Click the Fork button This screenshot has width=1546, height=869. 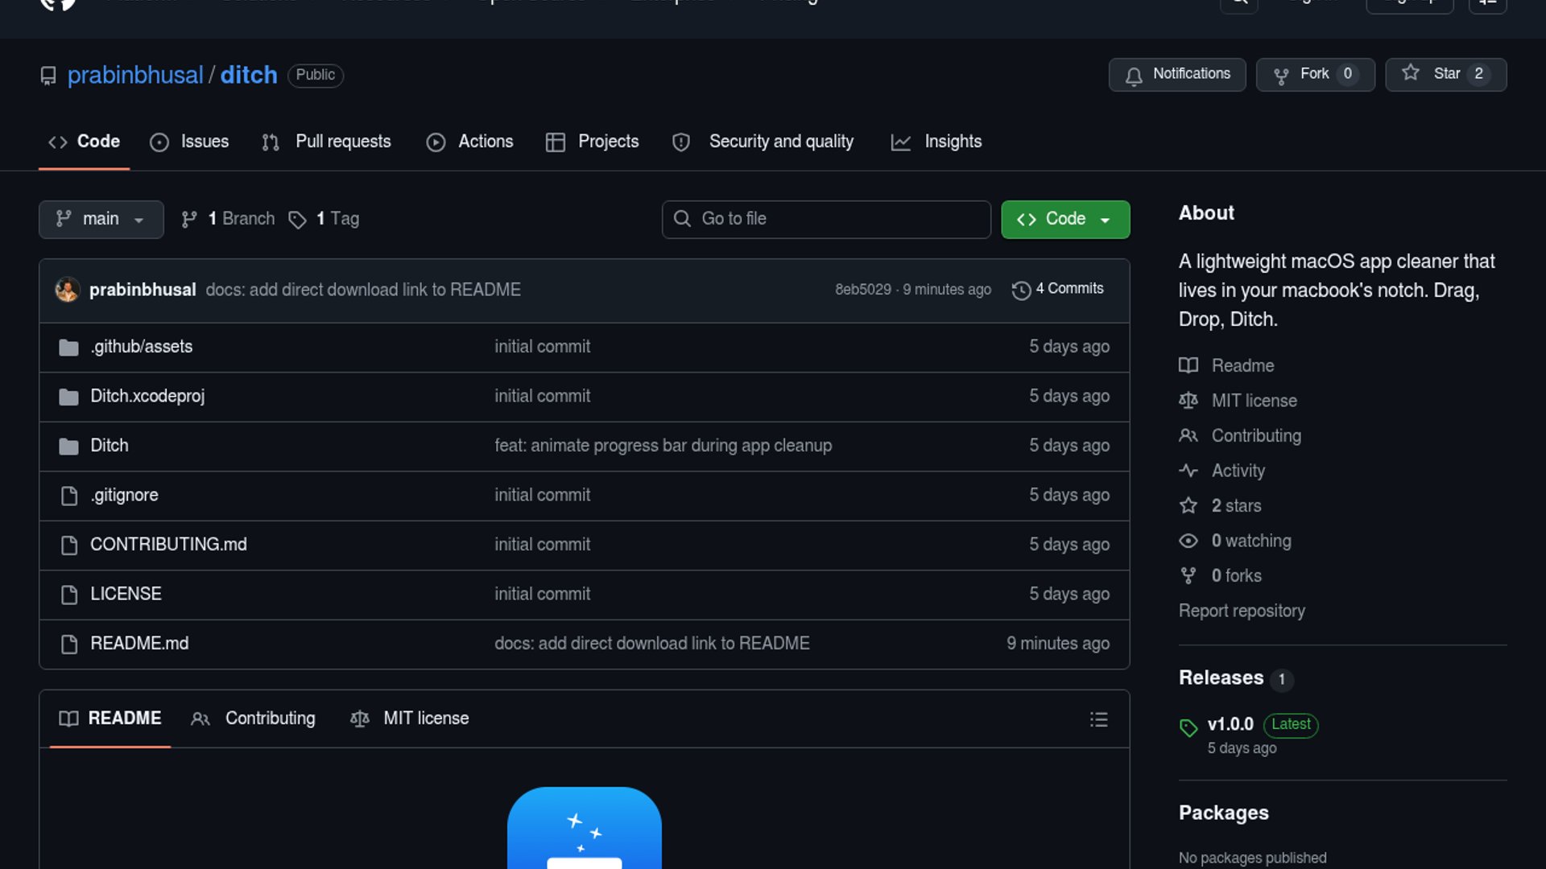point(1314,74)
